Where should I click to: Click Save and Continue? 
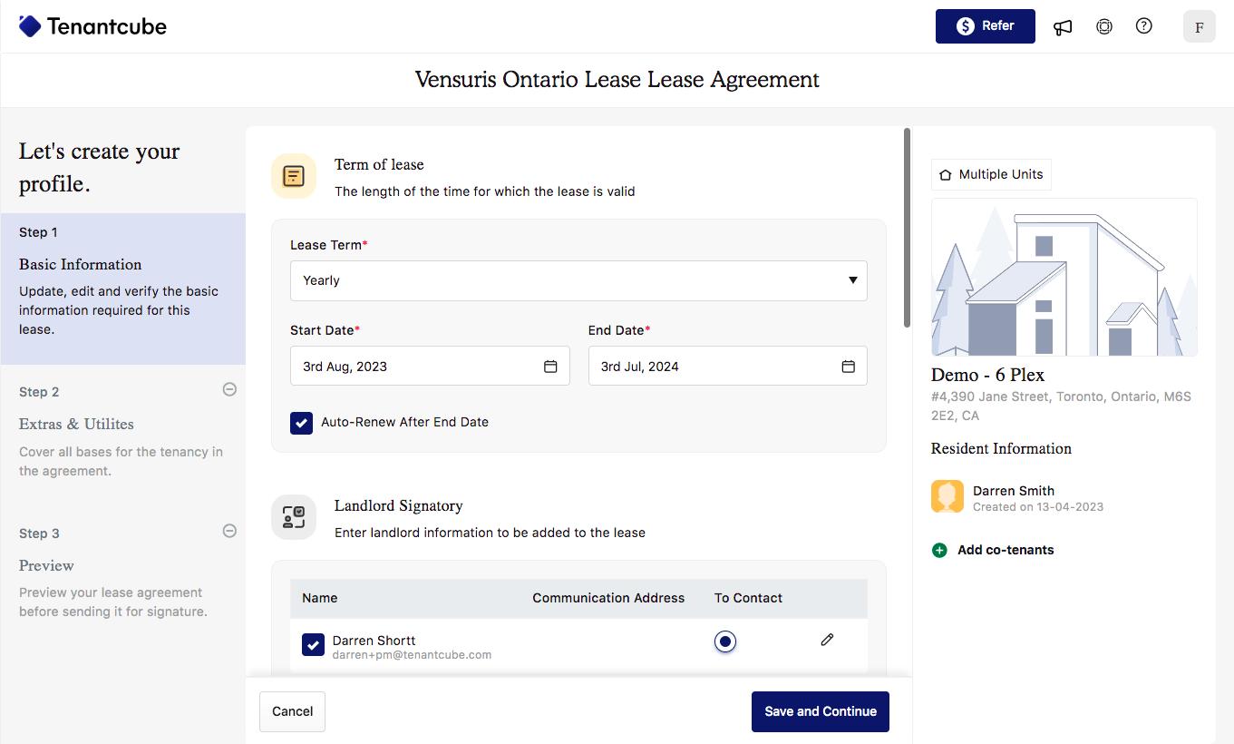821,711
